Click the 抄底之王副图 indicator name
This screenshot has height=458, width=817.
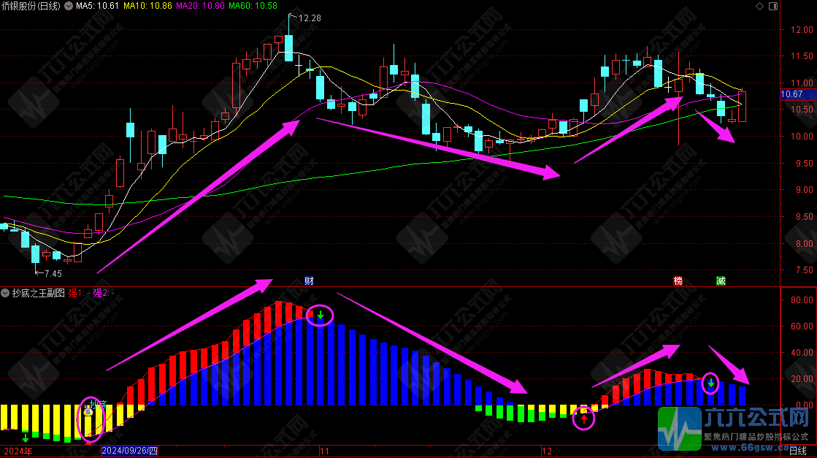tap(37, 293)
